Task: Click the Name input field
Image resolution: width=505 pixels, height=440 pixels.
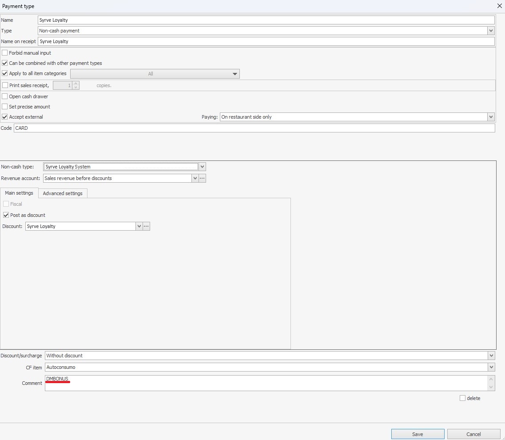Action: (266, 20)
